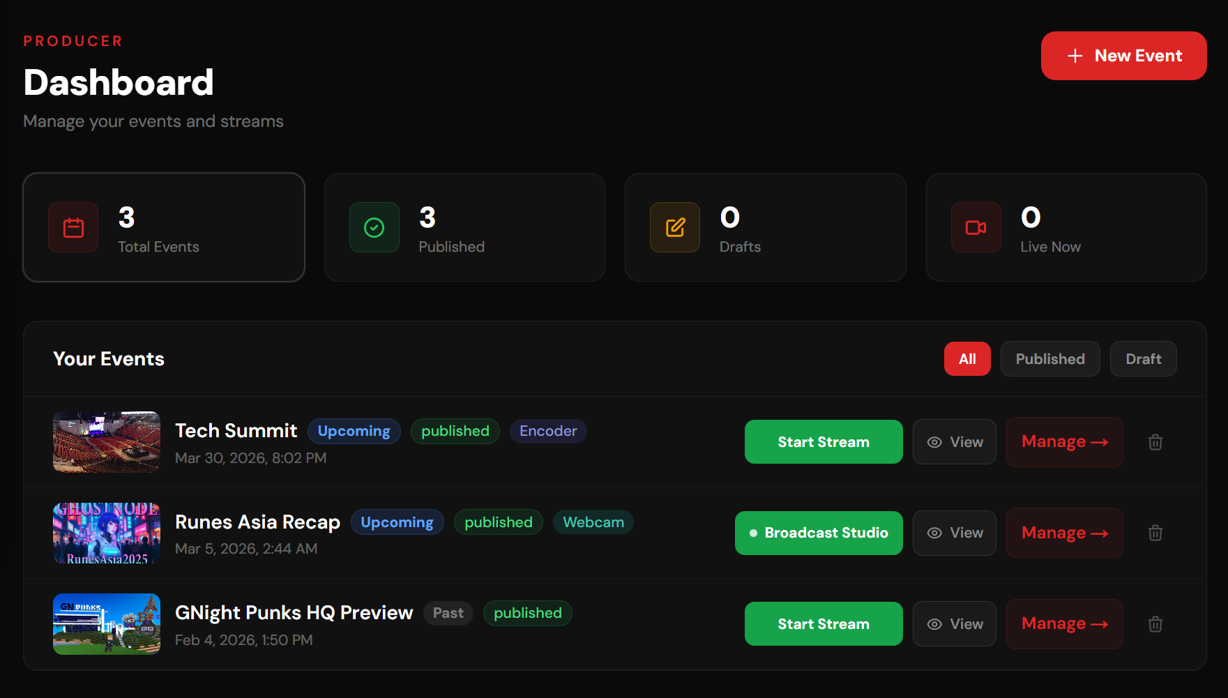Select the All events filter
Viewport: 1228px width, 698px height.
(967, 358)
